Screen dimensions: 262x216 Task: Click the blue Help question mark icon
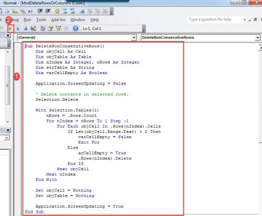(75, 28)
